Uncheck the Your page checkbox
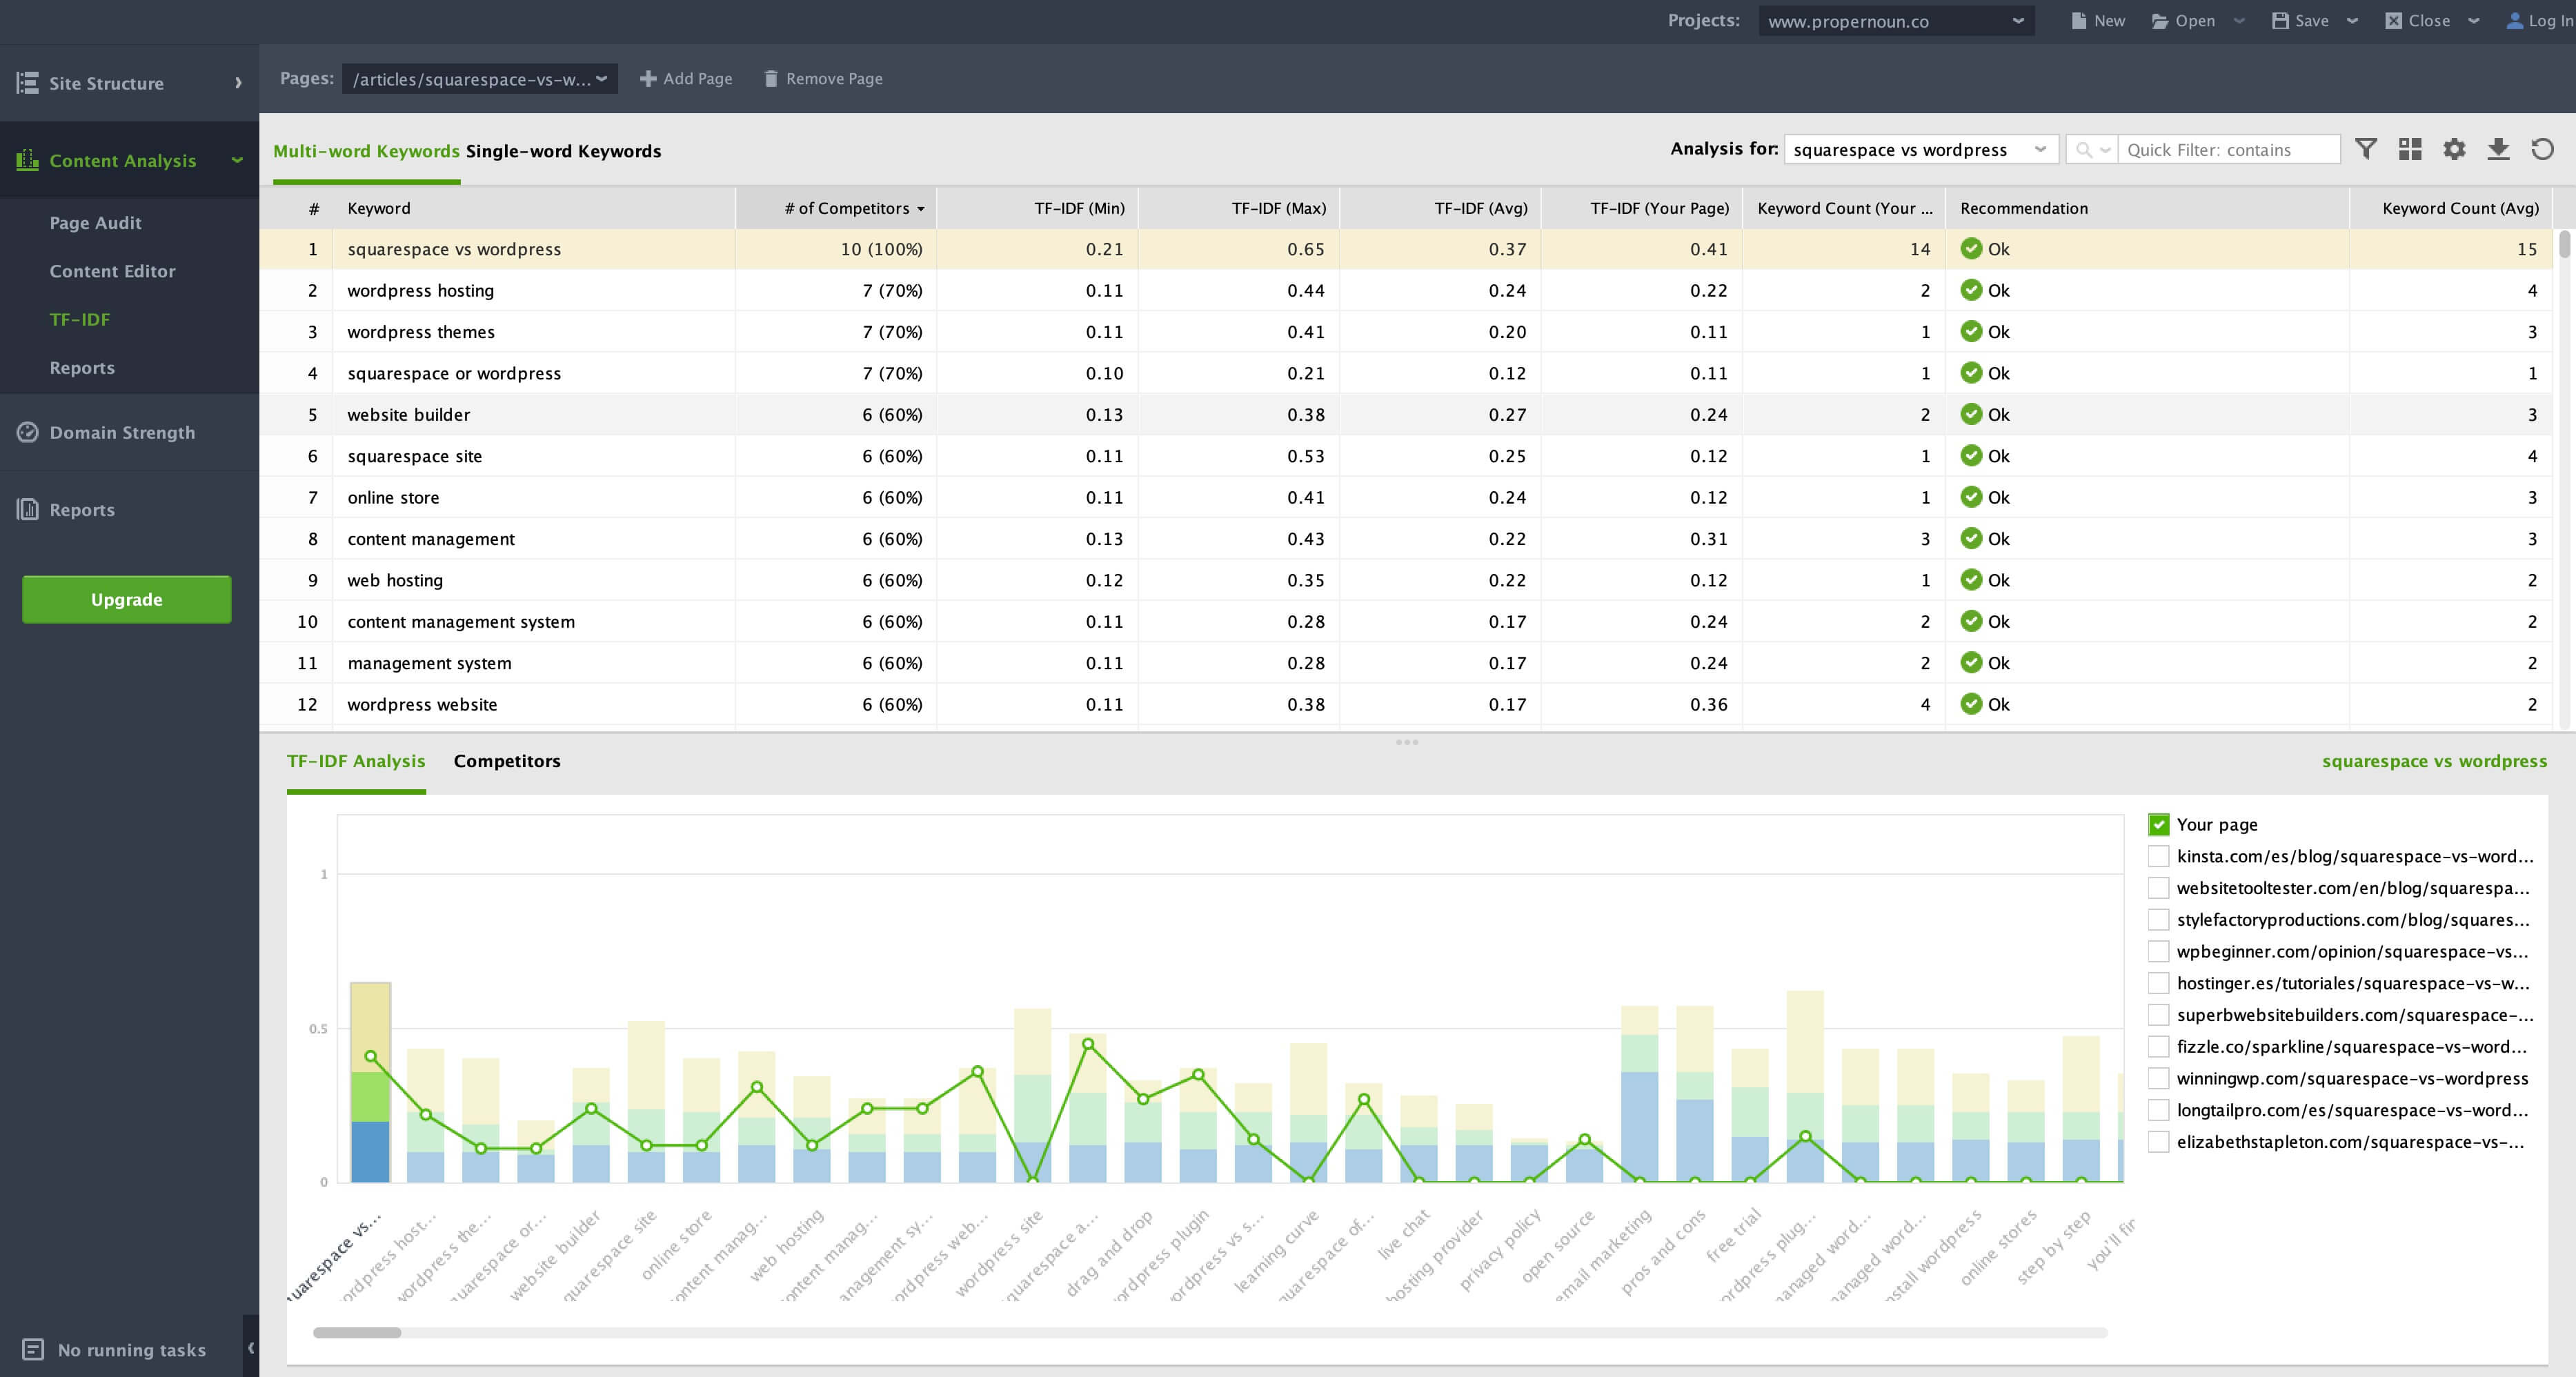Viewport: 2576px width, 1377px height. point(2159,825)
